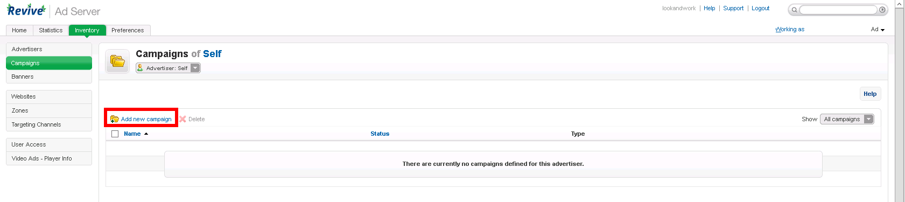The height and width of the screenshot is (202, 905).
Task: Click the red Delete X icon
Action: tap(183, 119)
